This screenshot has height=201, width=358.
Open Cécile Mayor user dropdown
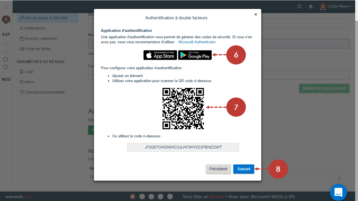tap(336, 6)
